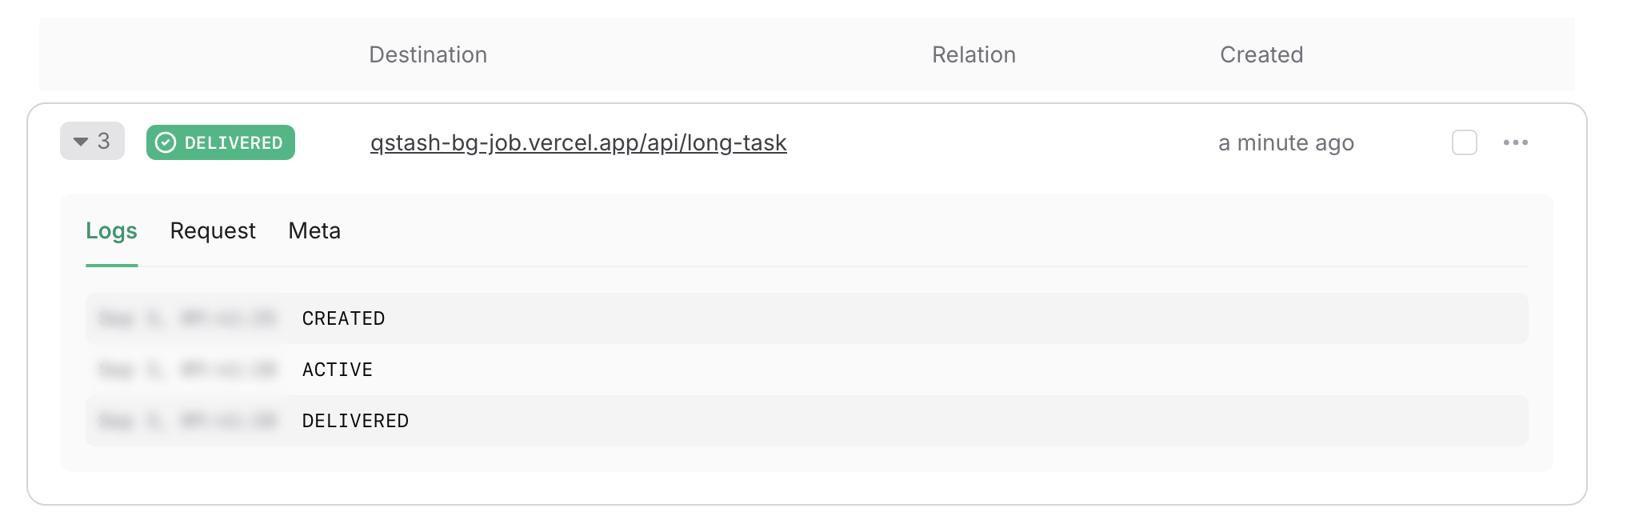1627x520 pixels.
Task: Click the DELIVERED status badge
Action: (x=221, y=142)
